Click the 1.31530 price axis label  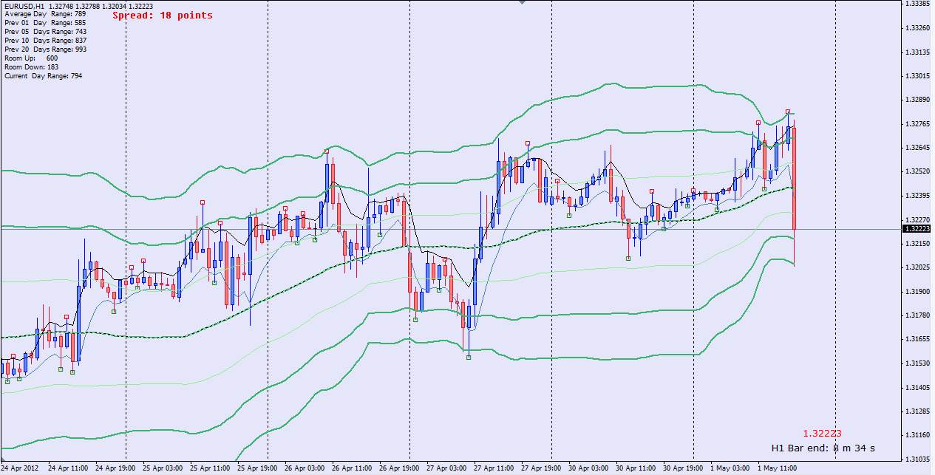coord(917,363)
